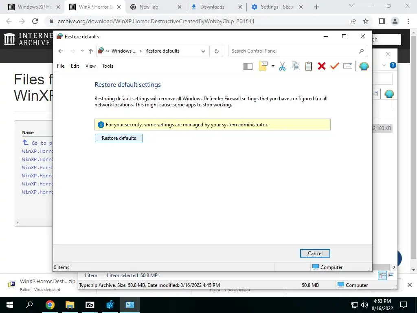Click the Chrome address bar URL

(156, 21)
